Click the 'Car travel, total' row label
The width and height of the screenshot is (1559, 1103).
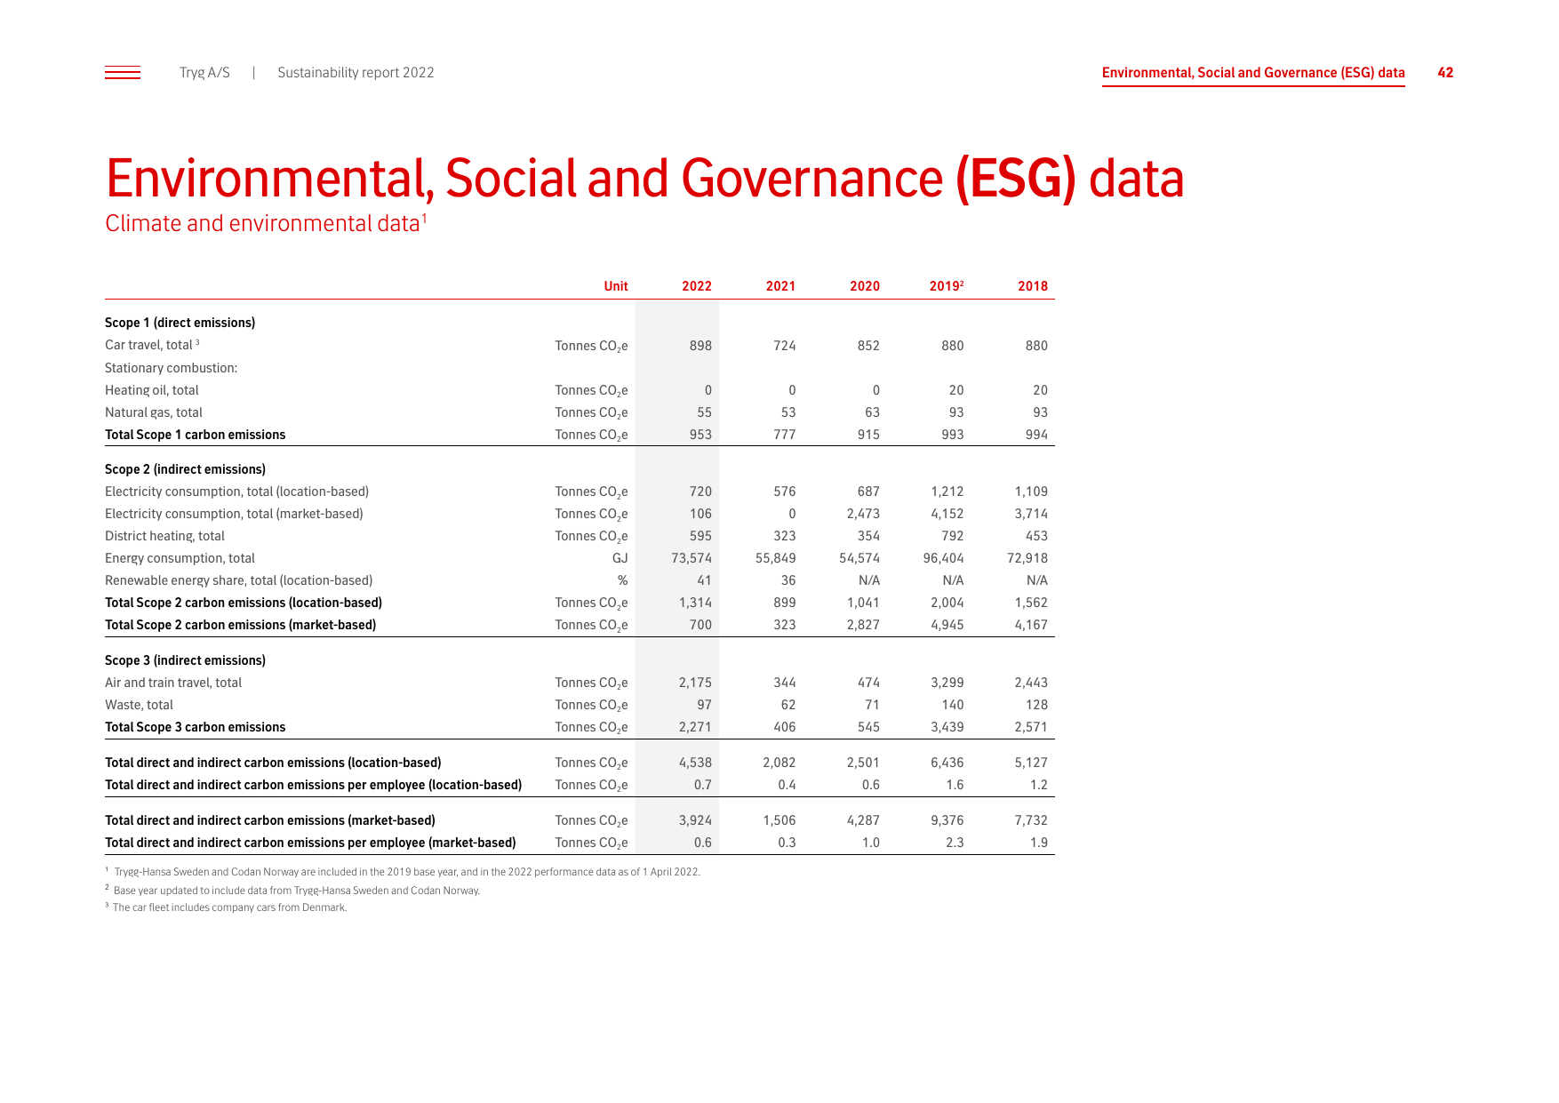coord(152,345)
